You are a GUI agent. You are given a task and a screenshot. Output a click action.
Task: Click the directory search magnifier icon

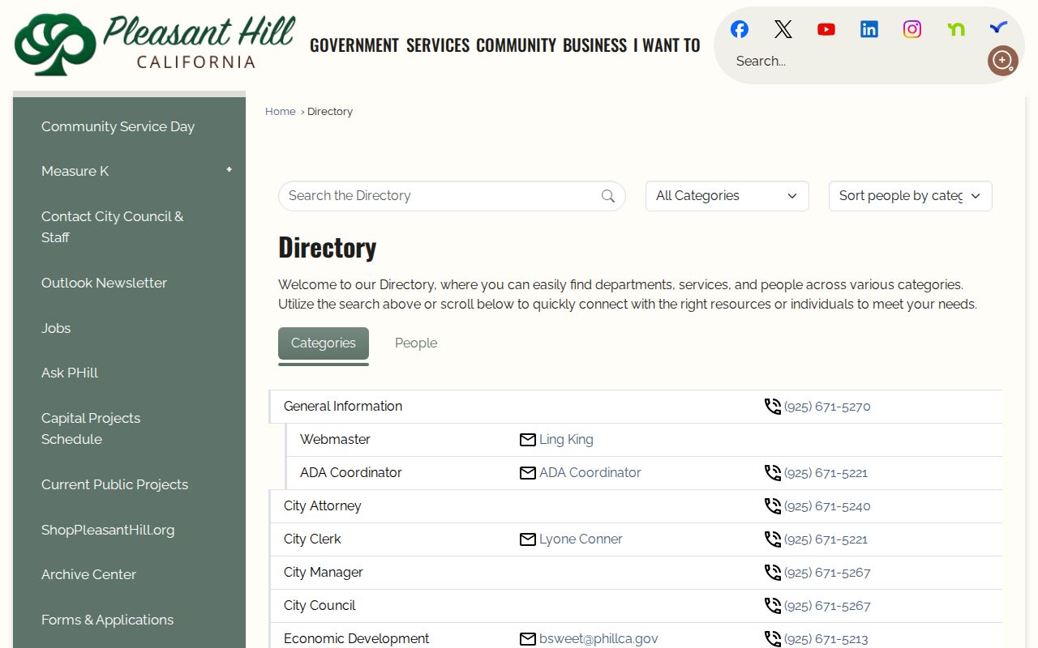[x=608, y=196]
